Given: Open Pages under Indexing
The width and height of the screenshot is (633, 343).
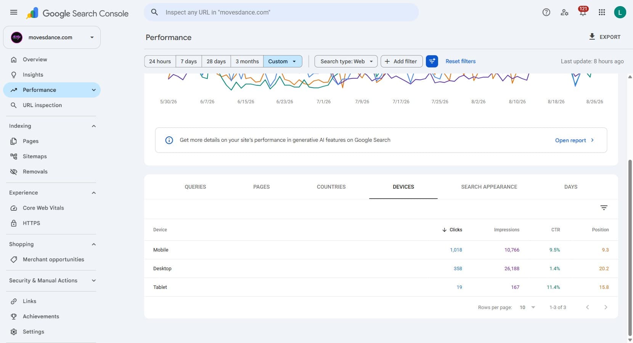Looking at the screenshot, I should point(52,141).
